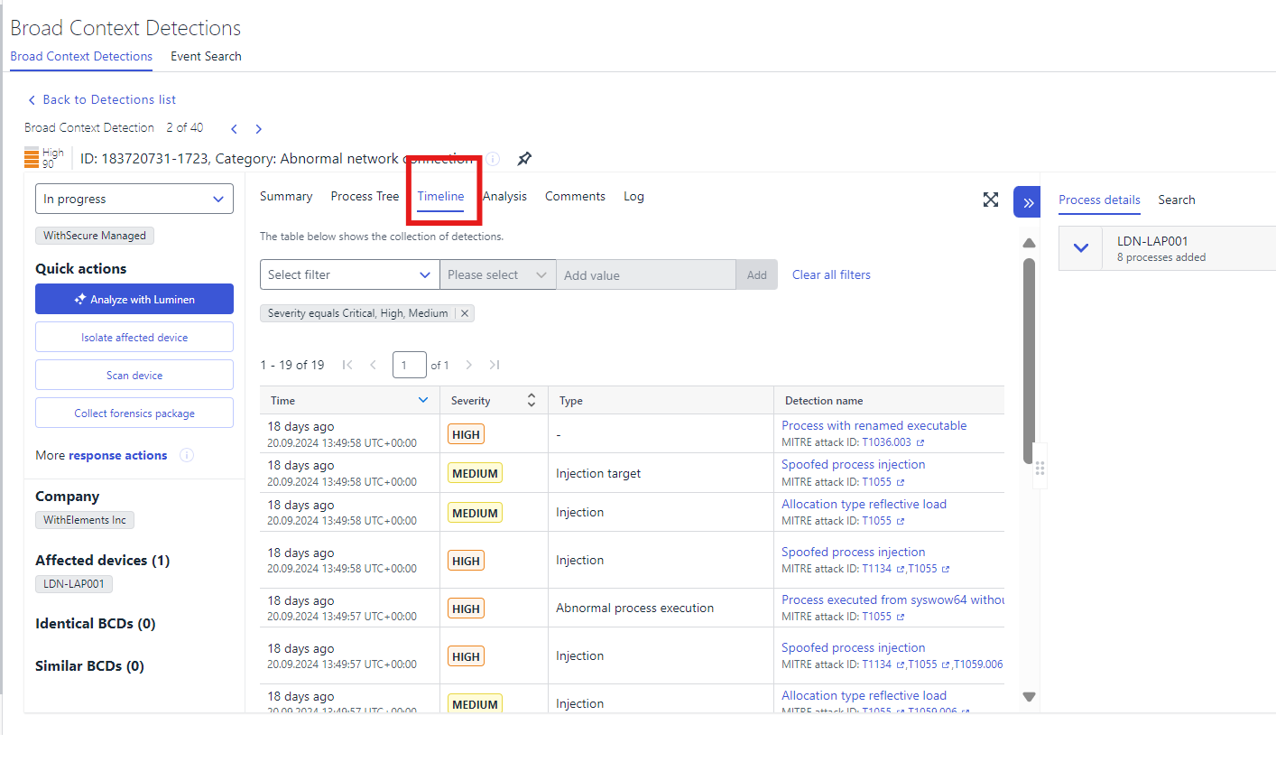Go to next Broad Context Detection
This screenshot has height=762, width=1276.
258,129
